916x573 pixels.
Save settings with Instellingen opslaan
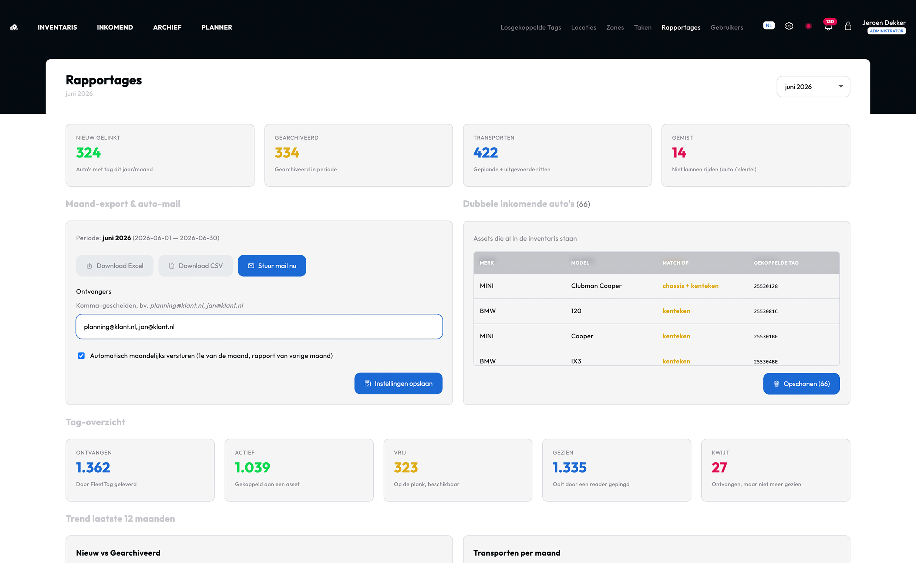[x=398, y=383]
